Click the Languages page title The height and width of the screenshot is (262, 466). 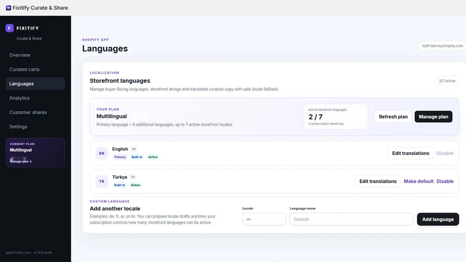point(105,48)
